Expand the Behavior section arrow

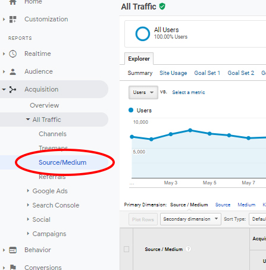(x=4, y=250)
